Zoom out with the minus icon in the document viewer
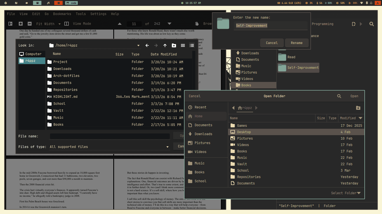This screenshot has width=382, height=214. pyautogui.click(x=30, y=24)
